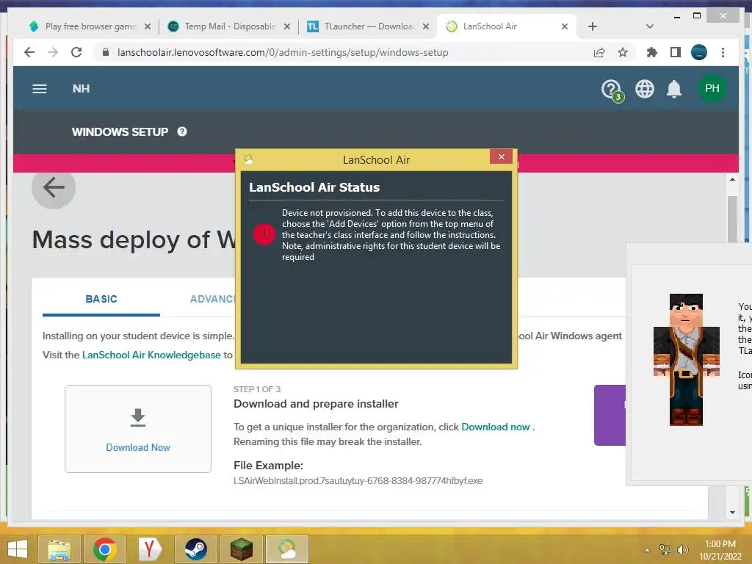Switch to the Temp Mail tab
The image size is (752, 564).
[x=228, y=26]
